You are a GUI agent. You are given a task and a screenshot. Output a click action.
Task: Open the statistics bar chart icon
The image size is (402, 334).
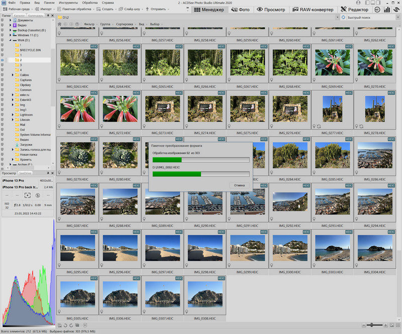tap(387, 9)
